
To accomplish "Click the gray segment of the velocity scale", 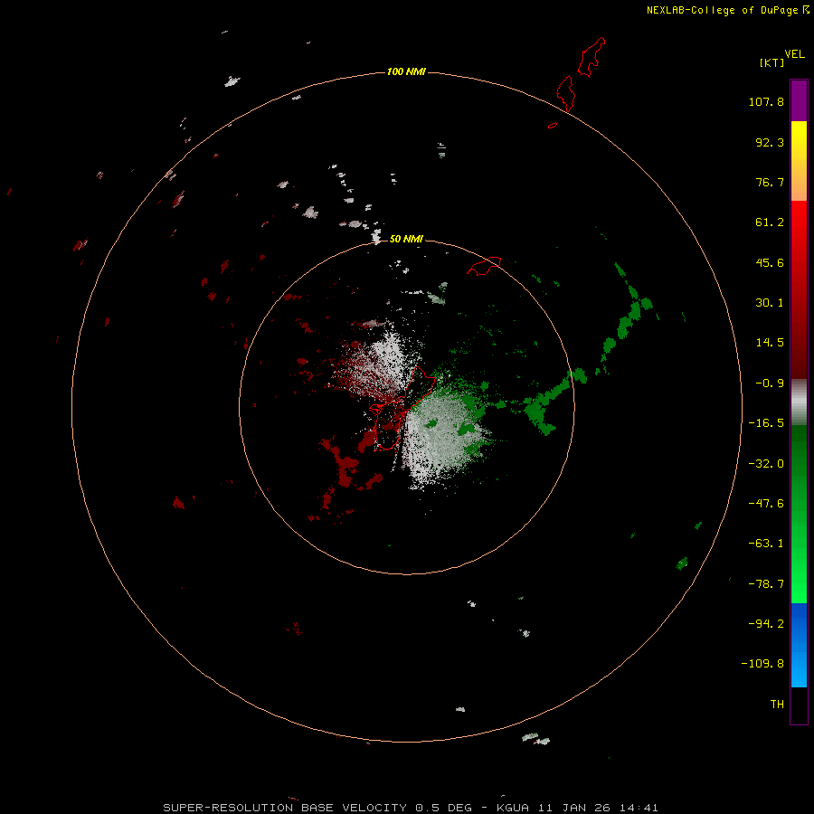I will point(799,402).
